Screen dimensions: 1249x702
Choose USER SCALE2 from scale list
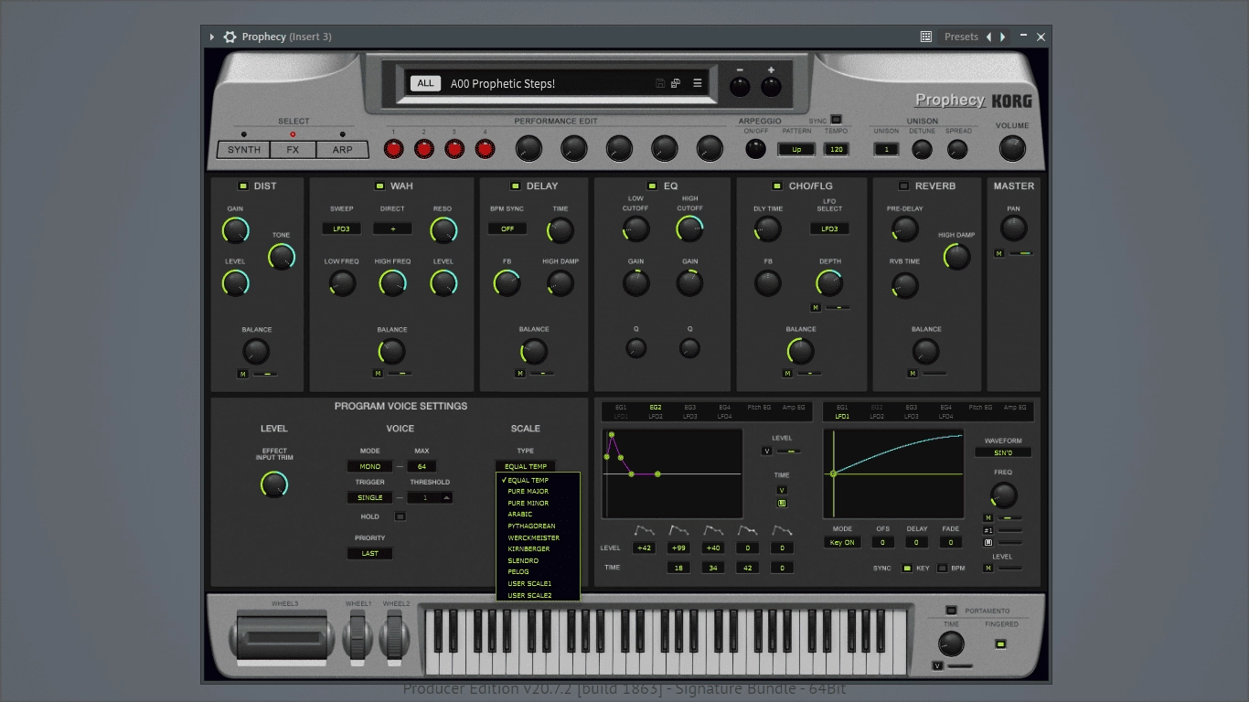click(x=538, y=595)
